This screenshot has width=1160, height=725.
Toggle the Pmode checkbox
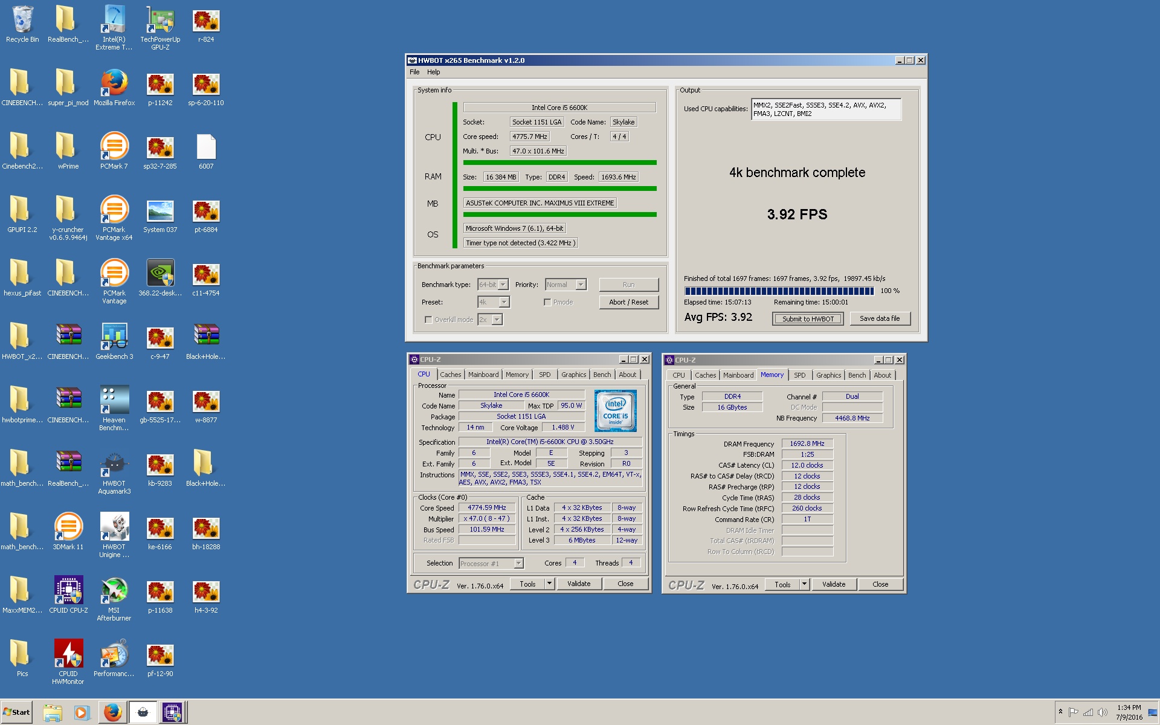click(547, 302)
